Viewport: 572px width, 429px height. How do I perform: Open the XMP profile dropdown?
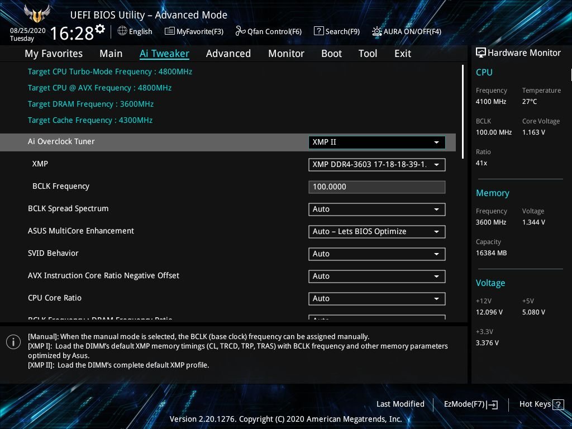pyautogui.click(x=377, y=165)
